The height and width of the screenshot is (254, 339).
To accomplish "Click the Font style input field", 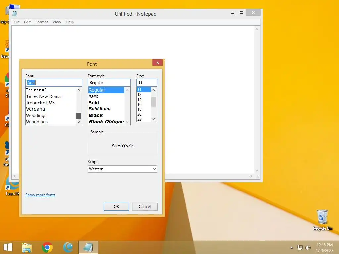I will tap(109, 82).
